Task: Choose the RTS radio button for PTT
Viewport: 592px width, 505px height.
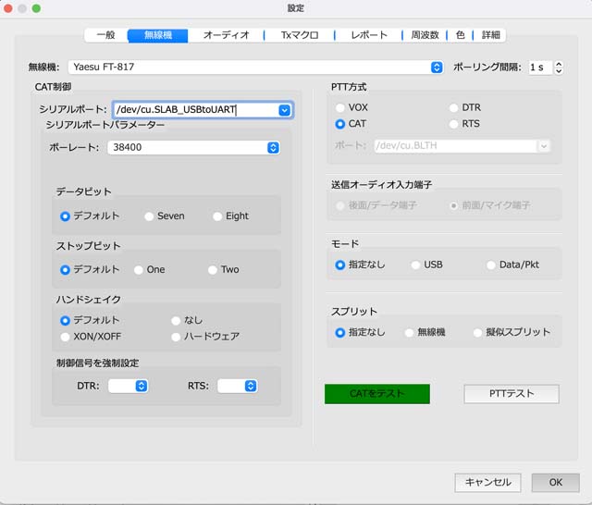Action: pyautogui.click(x=454, y=124)
